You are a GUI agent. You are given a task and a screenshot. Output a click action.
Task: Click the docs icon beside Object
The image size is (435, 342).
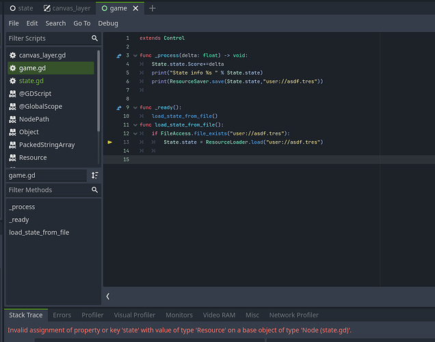(13, 132)
